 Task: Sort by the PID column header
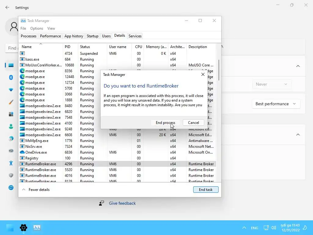tap(70, 47)
